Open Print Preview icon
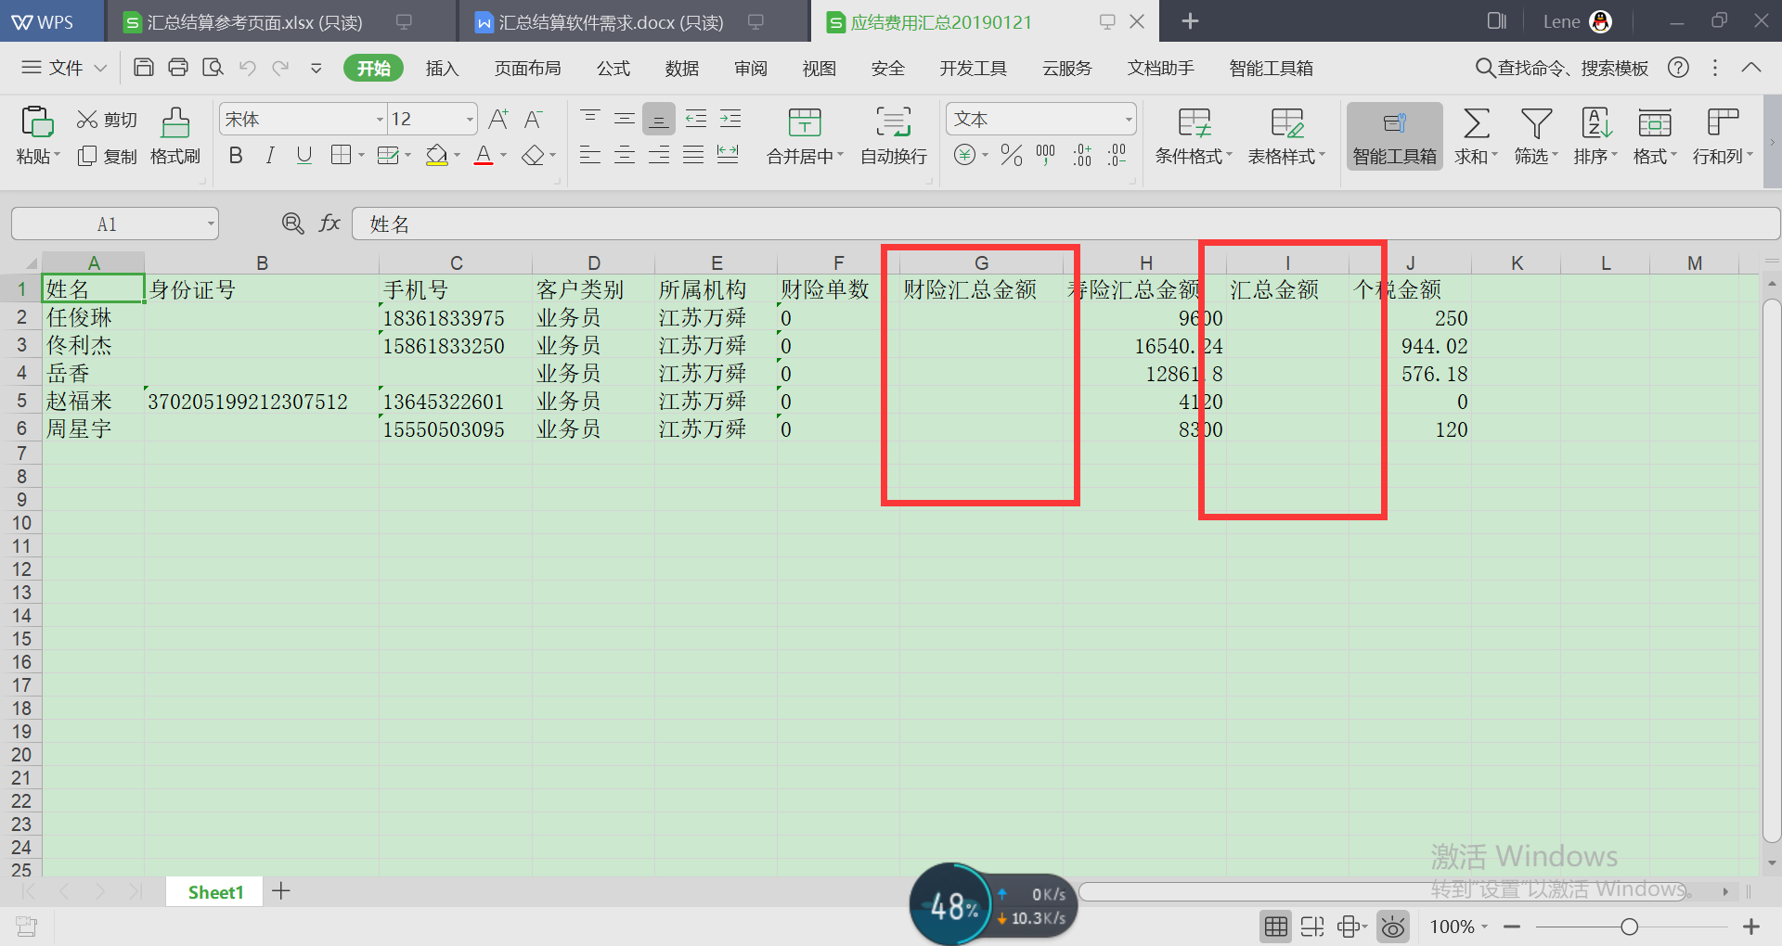 tap(213, 67)
